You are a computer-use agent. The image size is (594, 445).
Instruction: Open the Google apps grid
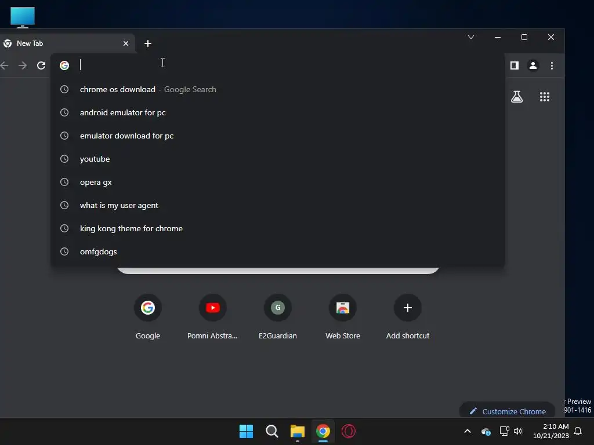point(544,97)
